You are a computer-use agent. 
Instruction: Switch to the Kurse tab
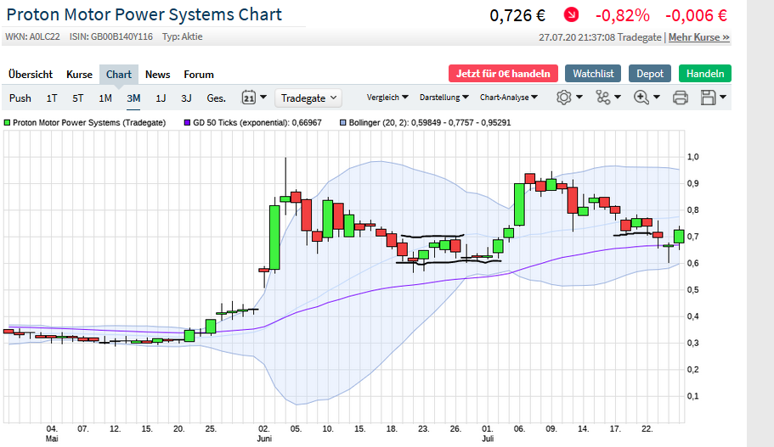pos(79,75)
